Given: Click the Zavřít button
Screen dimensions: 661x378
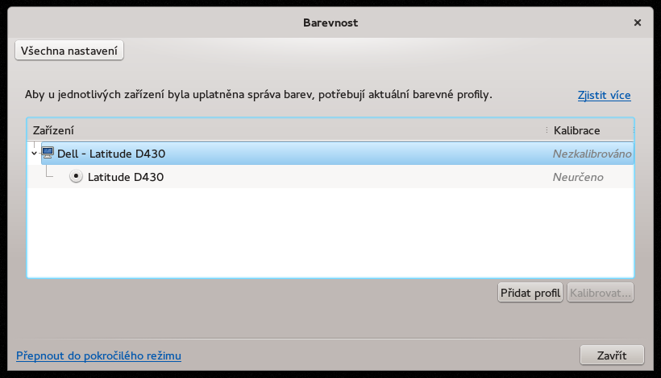Looking at the screenshot, I should coord(612,355).
